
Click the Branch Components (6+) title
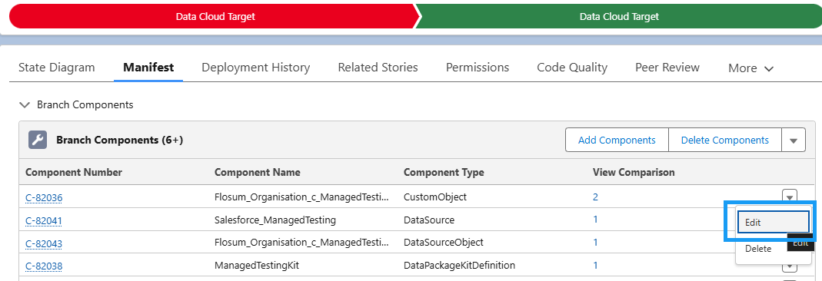click(x=119, y=140)
